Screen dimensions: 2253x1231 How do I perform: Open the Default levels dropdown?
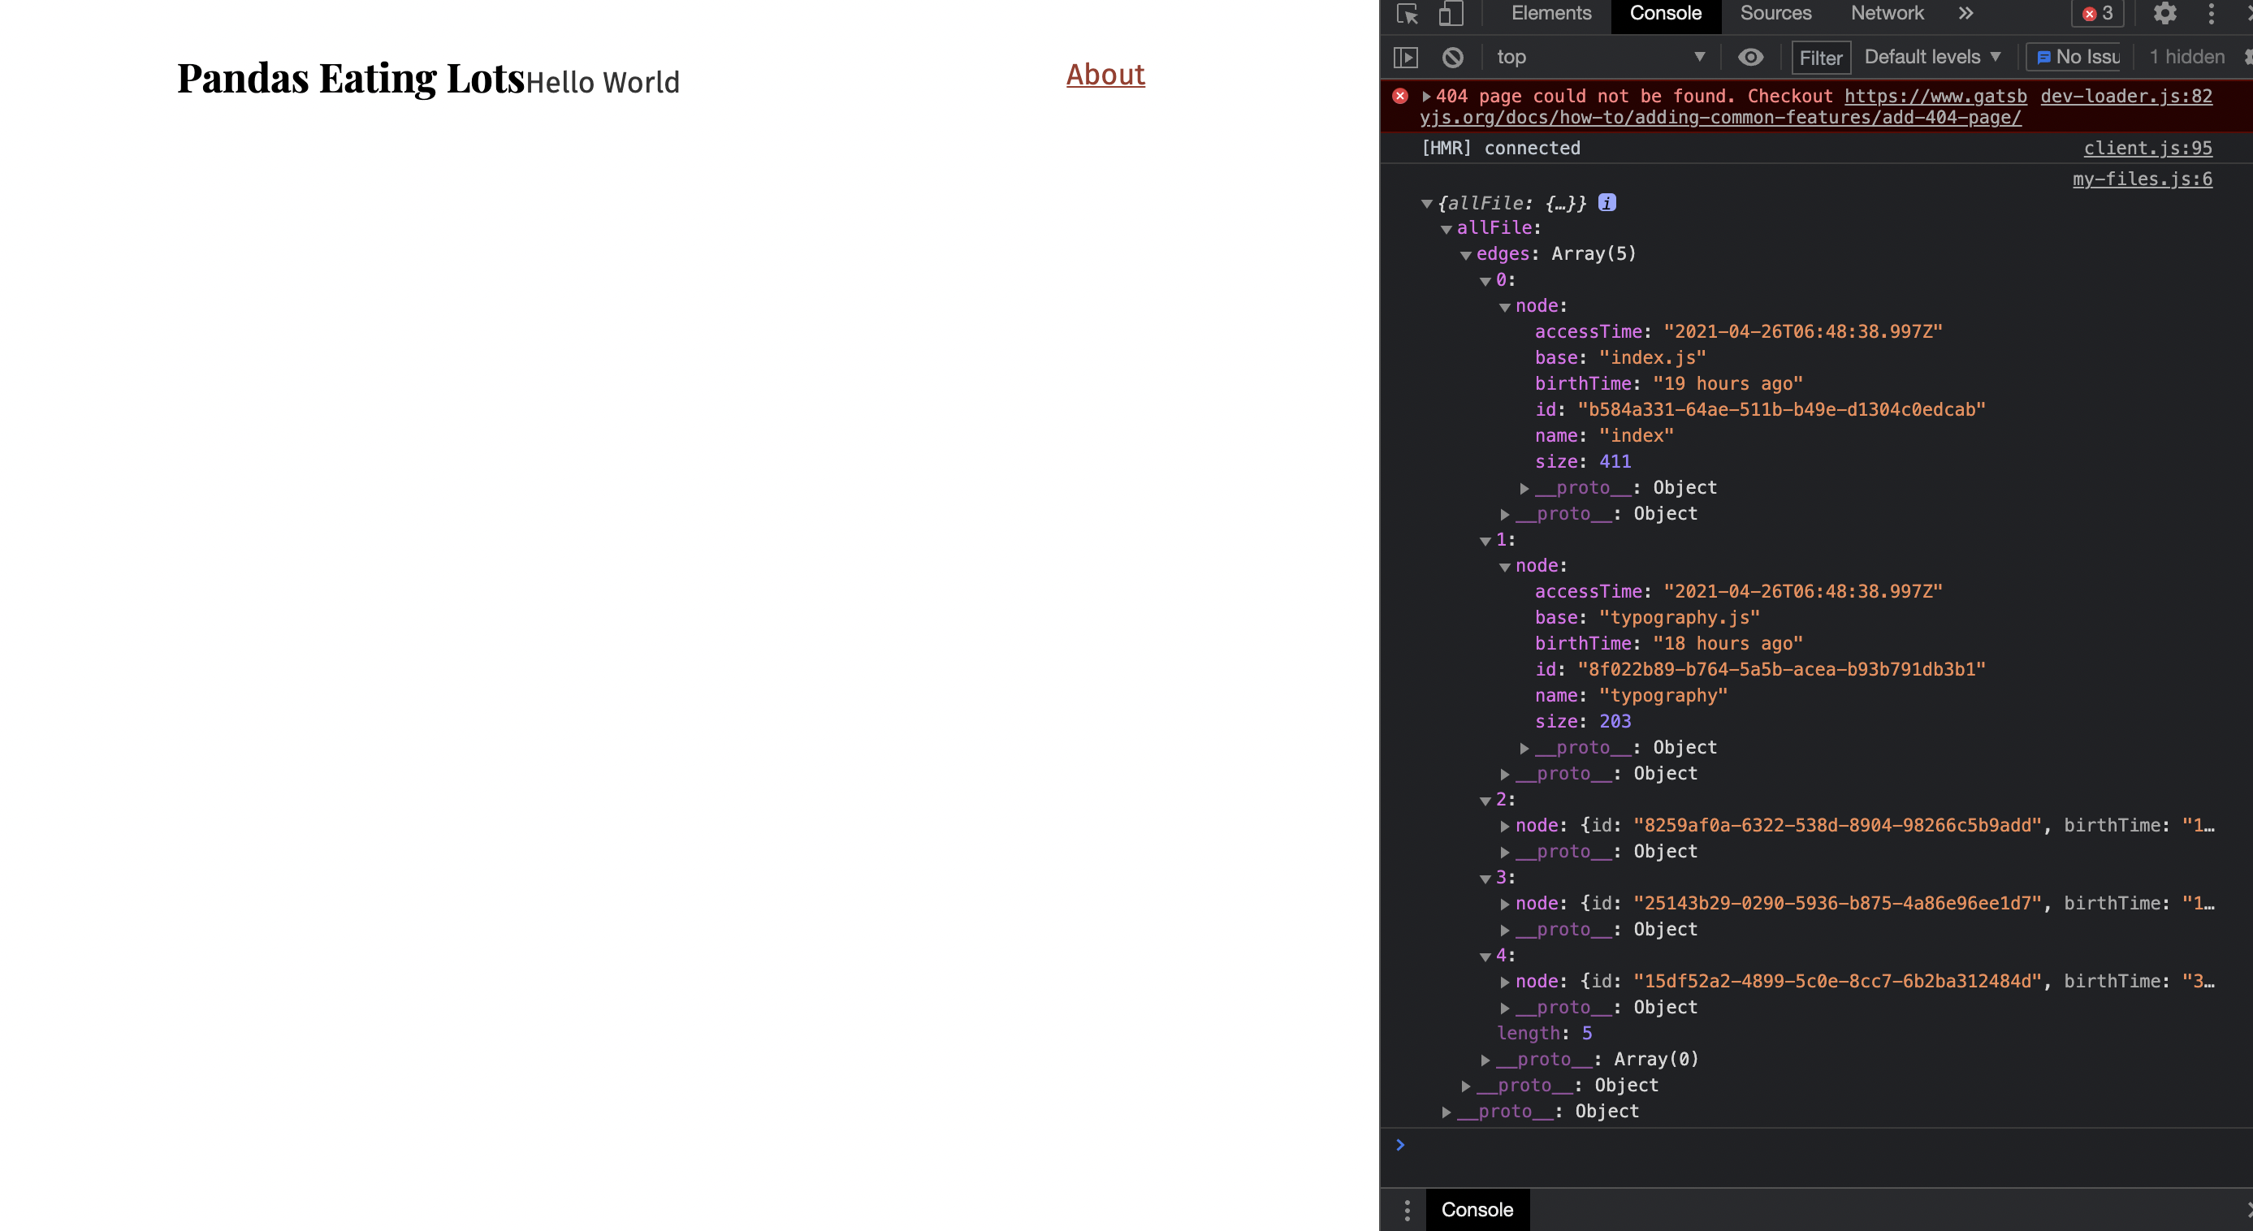[x=1931, y=58]
